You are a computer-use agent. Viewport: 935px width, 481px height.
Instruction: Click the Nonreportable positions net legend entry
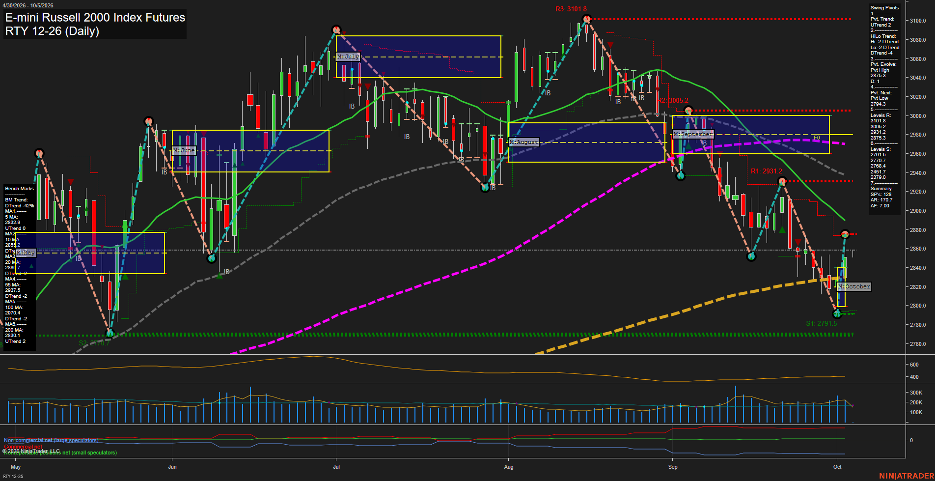(60, 453)
